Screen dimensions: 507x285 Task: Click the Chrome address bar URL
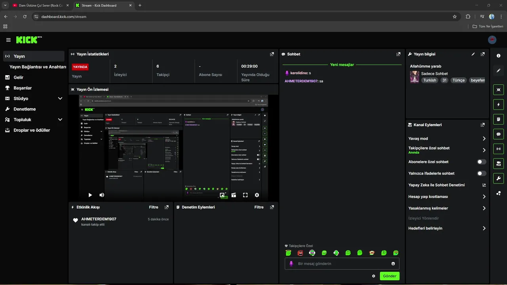click(64, 17)
